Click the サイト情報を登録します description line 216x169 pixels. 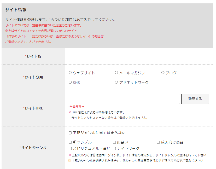60,20
